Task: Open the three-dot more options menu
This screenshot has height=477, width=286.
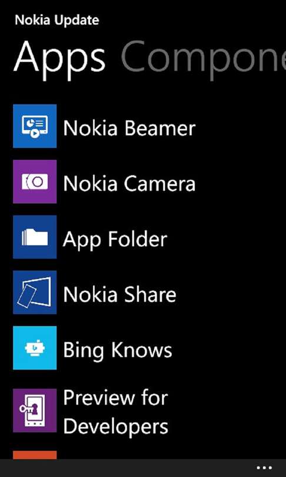Action: (264, 468)
